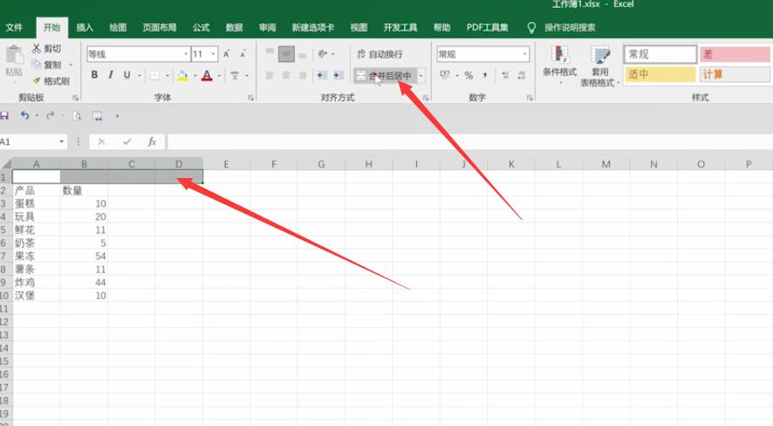Open the merge and center dropdown arrow
773x426 pixels.
pos(421,76)
